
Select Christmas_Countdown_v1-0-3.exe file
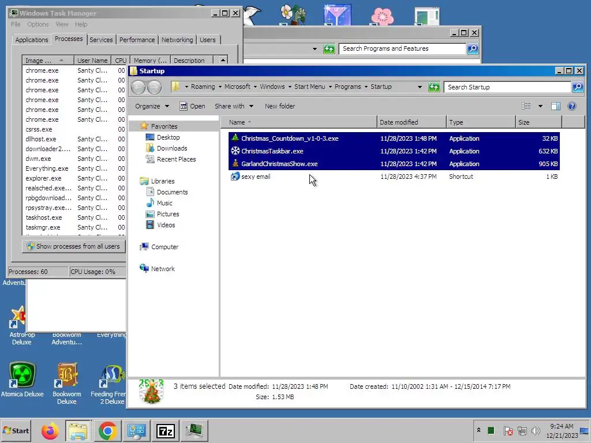pos(394,138)
